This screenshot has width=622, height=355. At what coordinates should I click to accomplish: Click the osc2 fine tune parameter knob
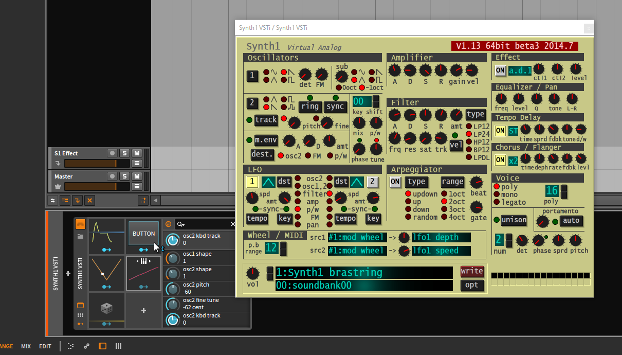pyautogui.click(x=173, y=304)
